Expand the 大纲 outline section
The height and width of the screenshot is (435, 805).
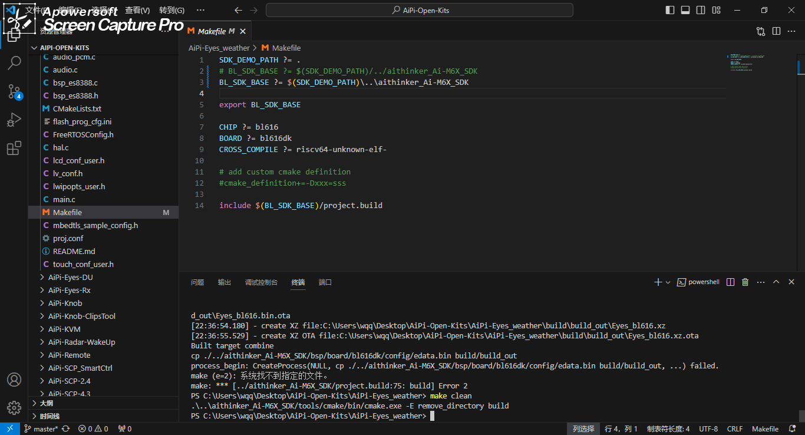point(103,403)
